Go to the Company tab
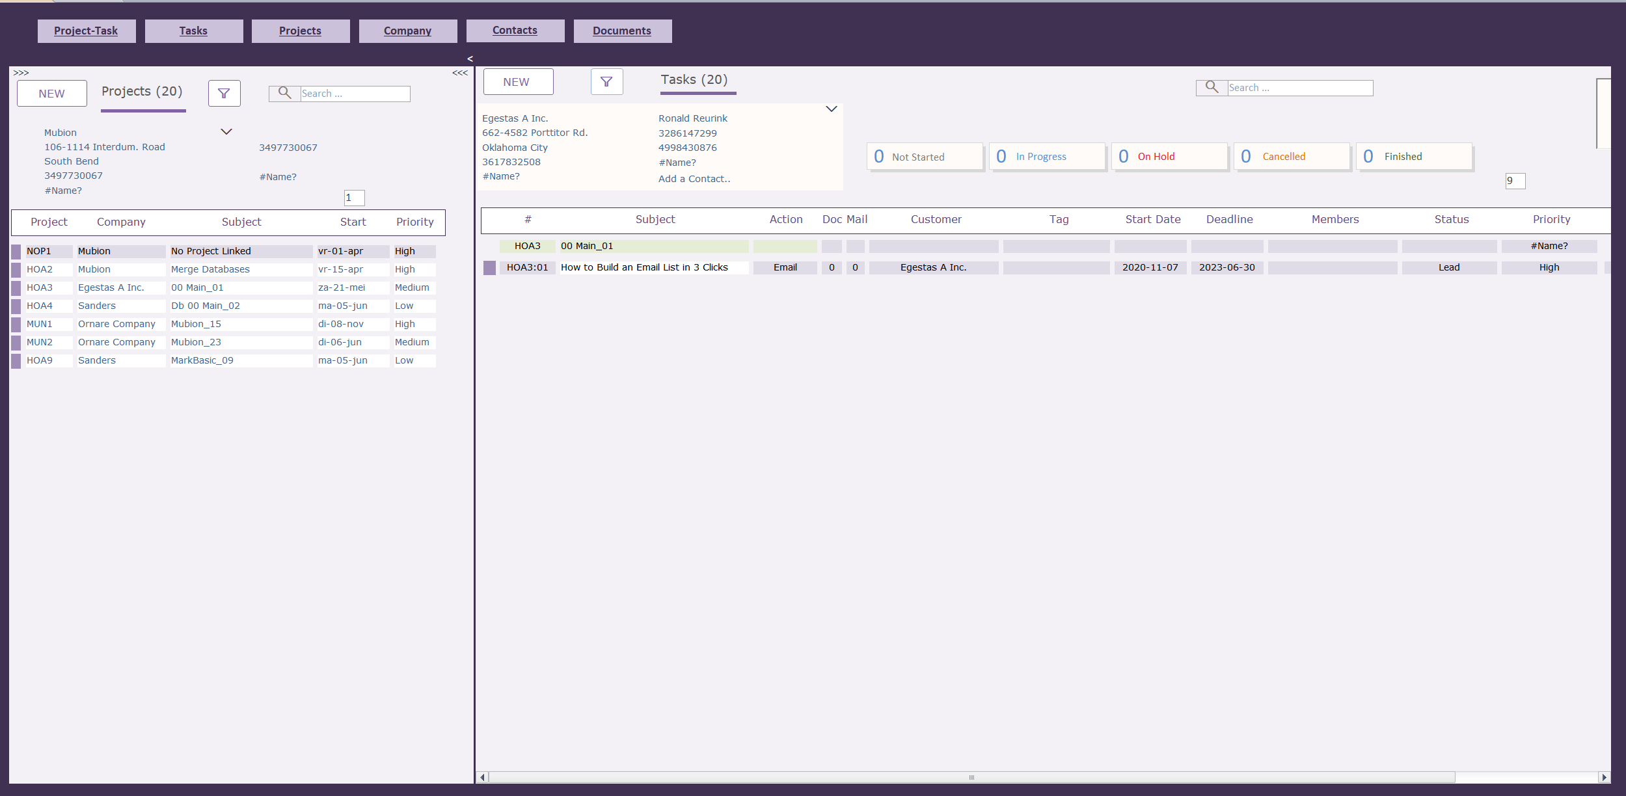Image resolution: width=1626 pixels, height=796 pixels. coord(407,31)
